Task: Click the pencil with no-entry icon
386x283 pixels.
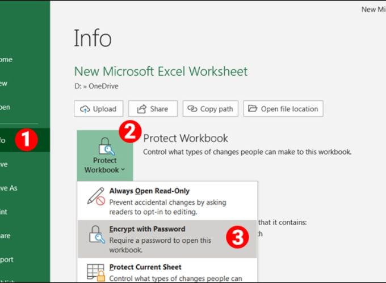Action: [x=96, y=196]
